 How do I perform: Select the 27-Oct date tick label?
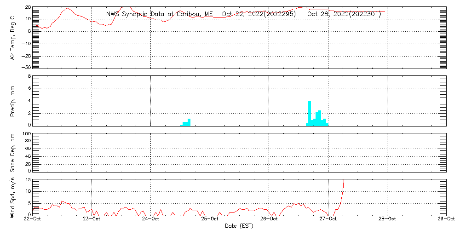tap(328, 219)
